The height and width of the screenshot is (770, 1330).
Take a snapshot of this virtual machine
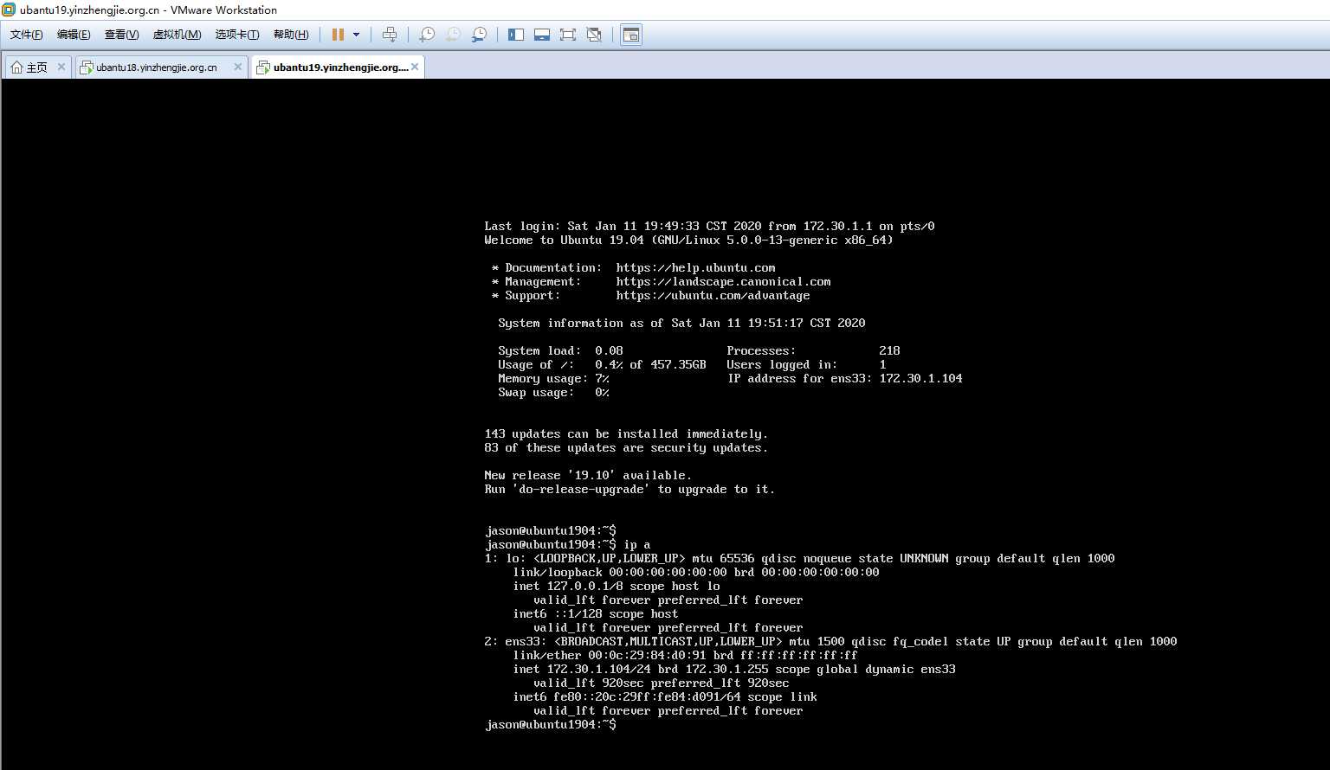[x=427, y=35]
